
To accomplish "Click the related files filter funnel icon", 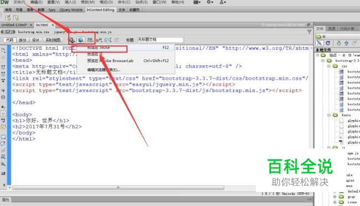I will click(x=309, y=32).
